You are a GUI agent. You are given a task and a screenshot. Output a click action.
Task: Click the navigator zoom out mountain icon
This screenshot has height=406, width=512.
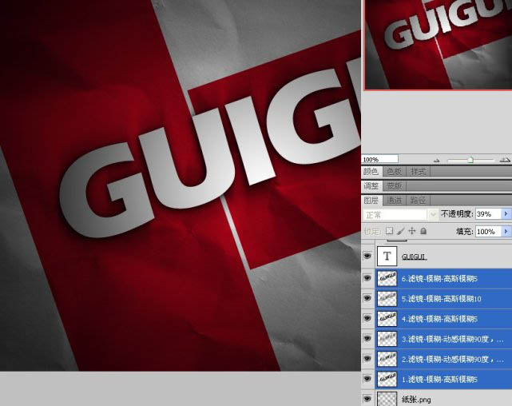pos(437,160)
